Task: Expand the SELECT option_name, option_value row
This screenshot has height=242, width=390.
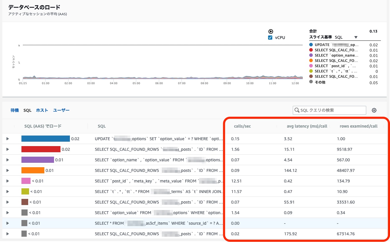Action: [x=8, y=160]
